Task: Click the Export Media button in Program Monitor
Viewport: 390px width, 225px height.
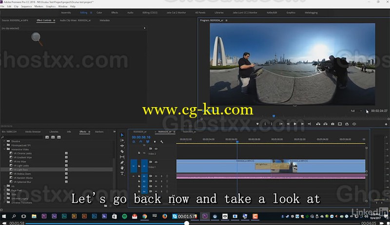Action: click(347, 124)
